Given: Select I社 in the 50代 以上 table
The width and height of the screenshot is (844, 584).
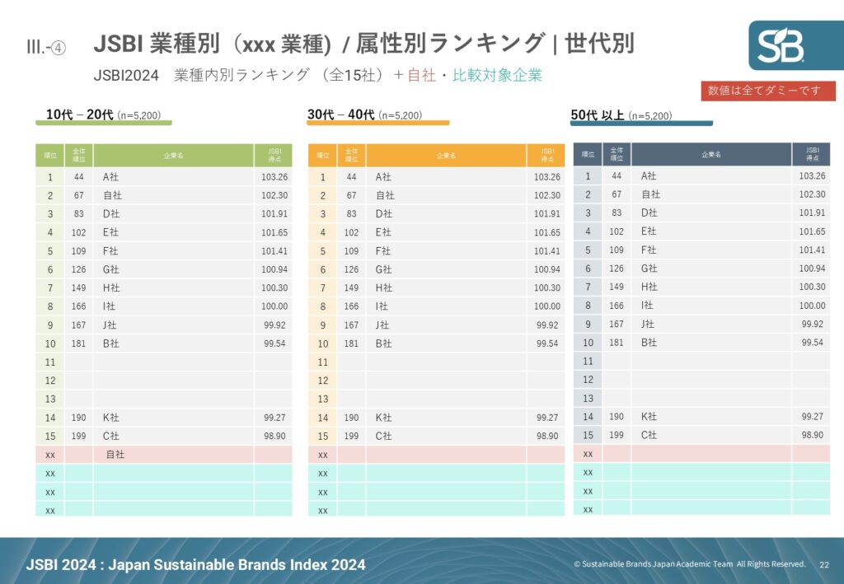Looking at the screenshot, I should click(646, 305).
